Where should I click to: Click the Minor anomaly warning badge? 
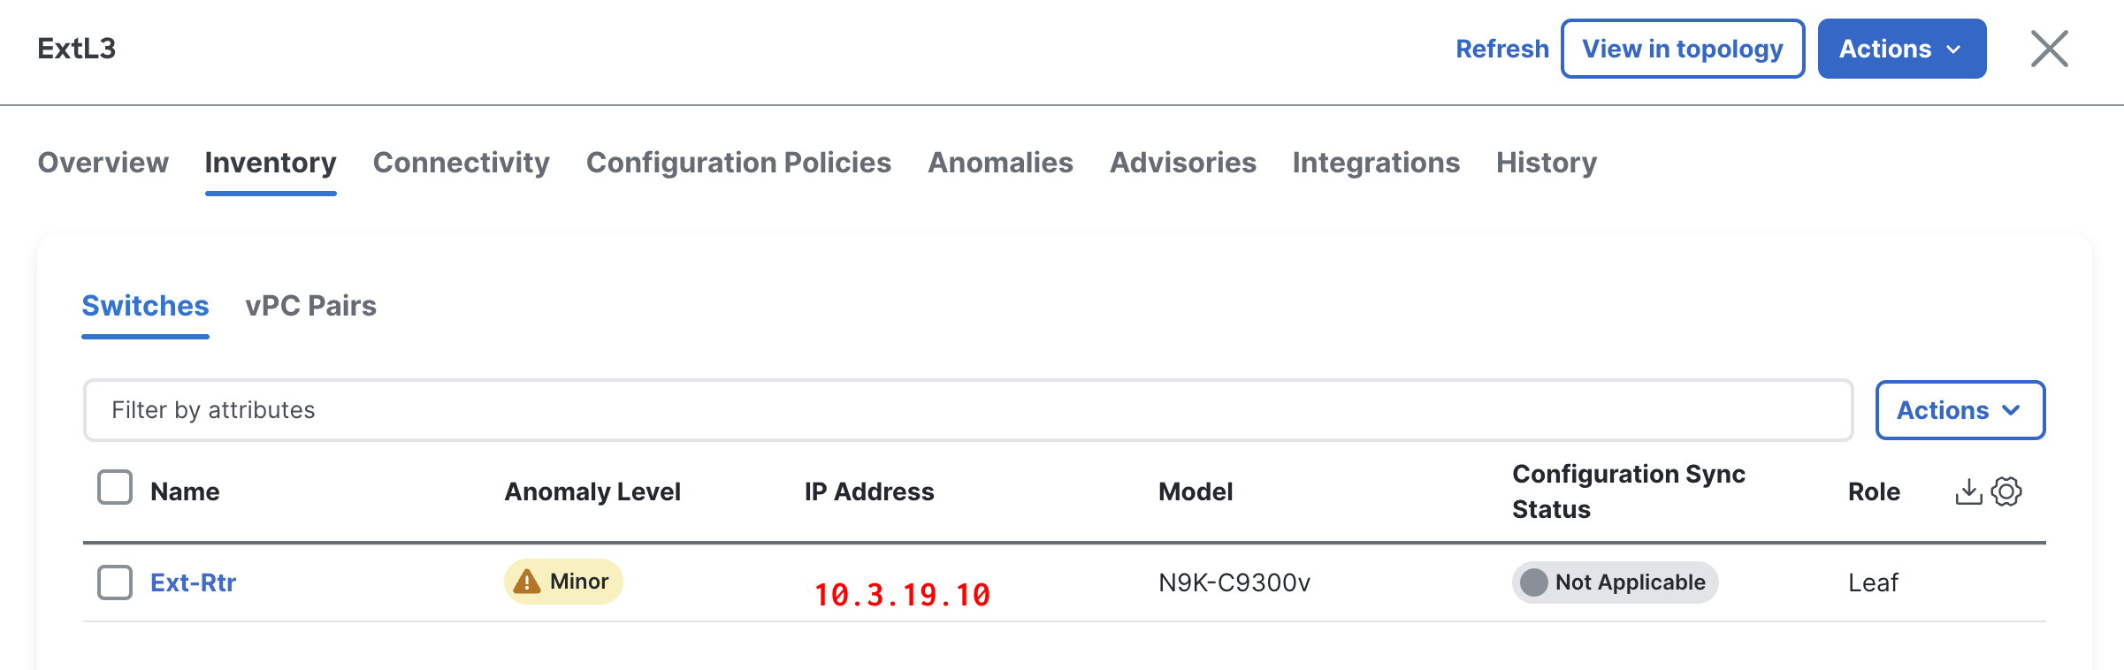pyautogui.click(x=563, y=582)
